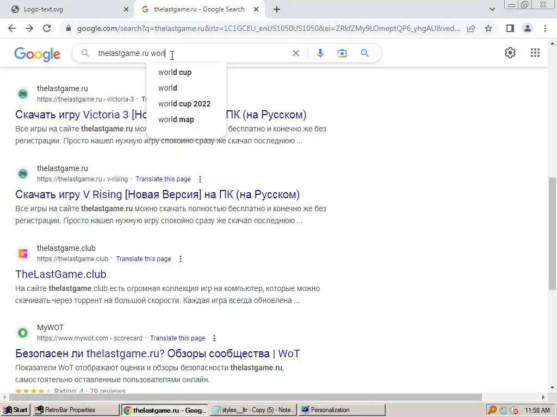557x417 pixels.
Task: Click the blue search magnifier button
Action: point(364,53)
